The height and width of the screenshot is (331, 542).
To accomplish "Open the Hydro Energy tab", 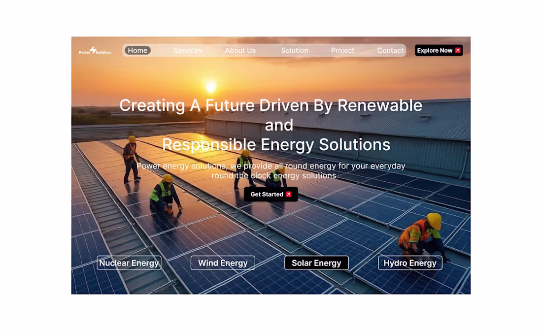I will click(410, 263).
